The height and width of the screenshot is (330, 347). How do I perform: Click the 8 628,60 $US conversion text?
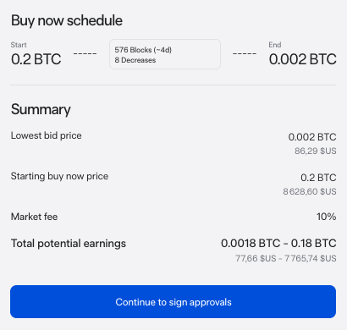[310, 191]
